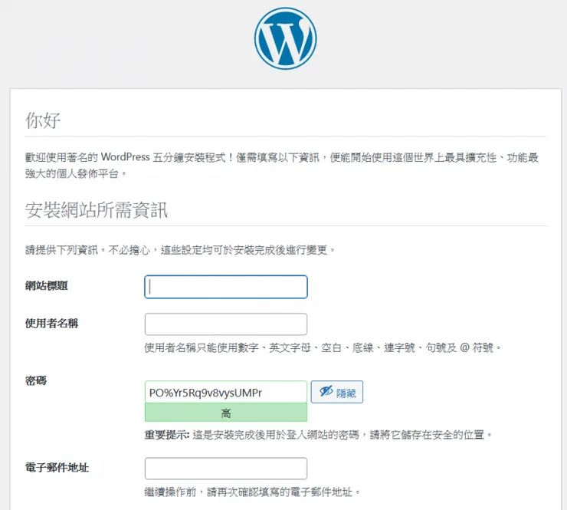Select the 密碼 password field text
The width and height of the screenshot is (567, 510).
click(x=226, y=392)
